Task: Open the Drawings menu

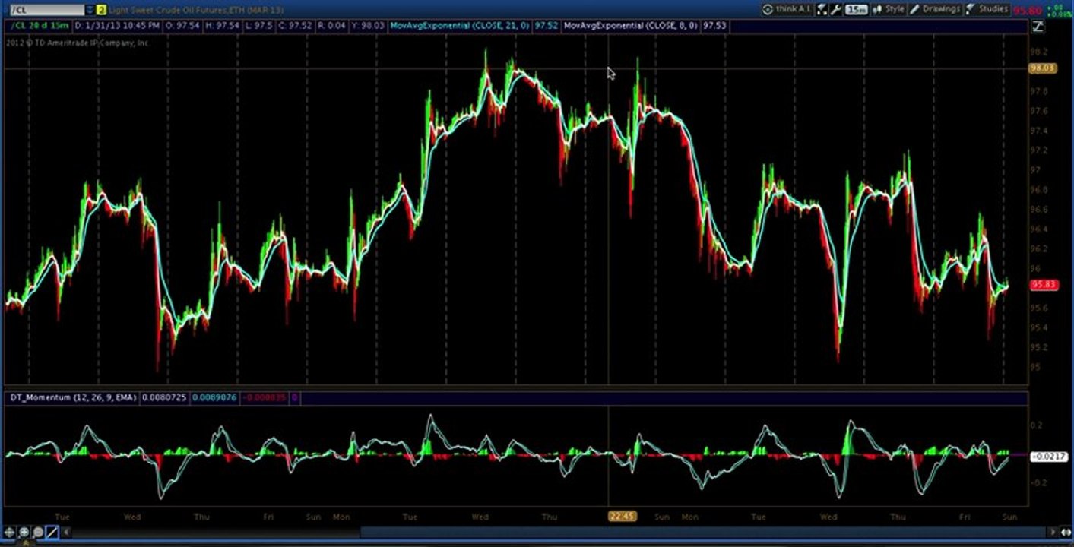Action: point(935,9)
